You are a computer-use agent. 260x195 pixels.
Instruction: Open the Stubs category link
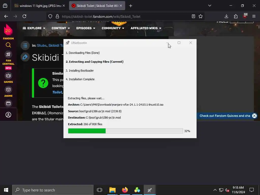coord(42,45)
